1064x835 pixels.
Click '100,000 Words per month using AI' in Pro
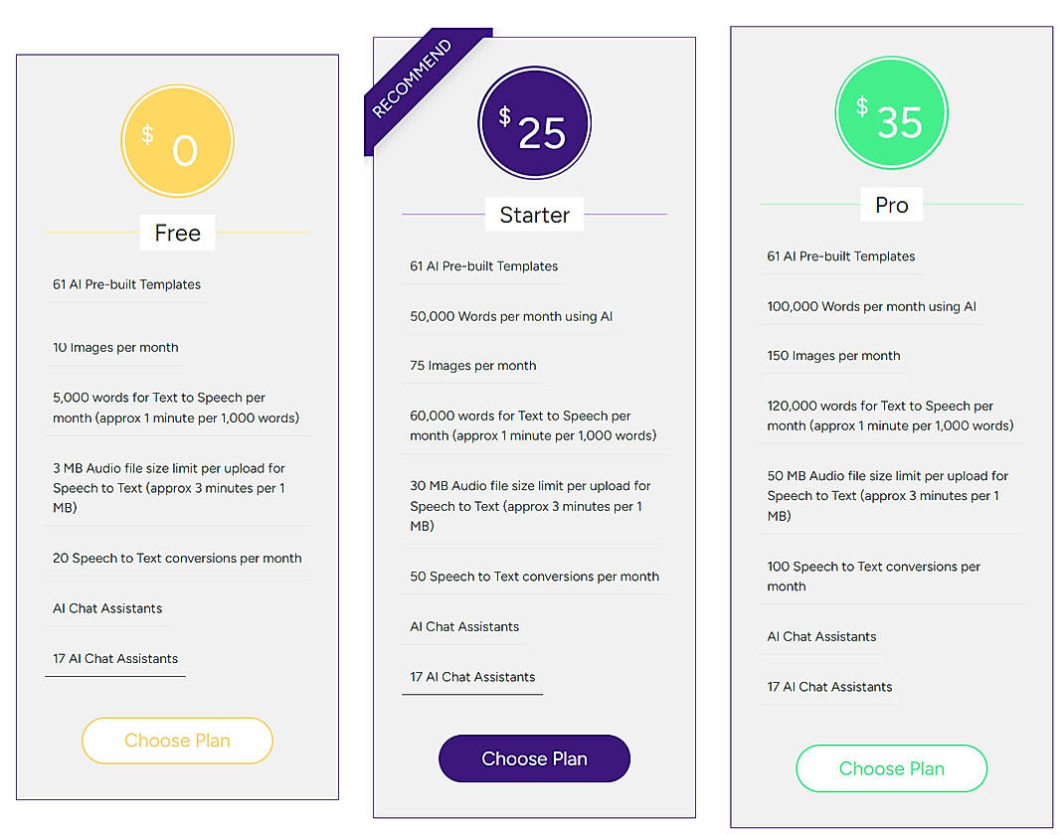871,306
